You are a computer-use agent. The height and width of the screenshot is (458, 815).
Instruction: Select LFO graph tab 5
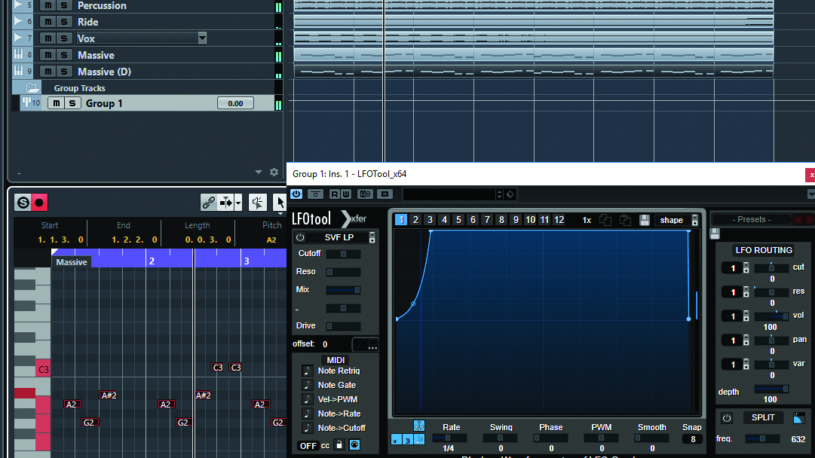pos(458,220)
